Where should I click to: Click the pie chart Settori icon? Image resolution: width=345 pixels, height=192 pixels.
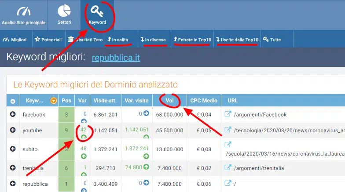click(x=64, y=11)
